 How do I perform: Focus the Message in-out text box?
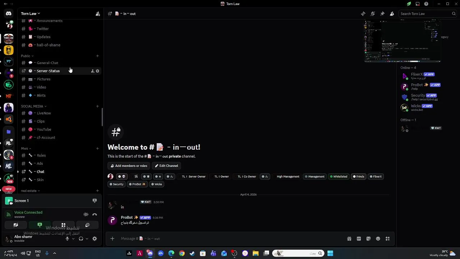230,238
